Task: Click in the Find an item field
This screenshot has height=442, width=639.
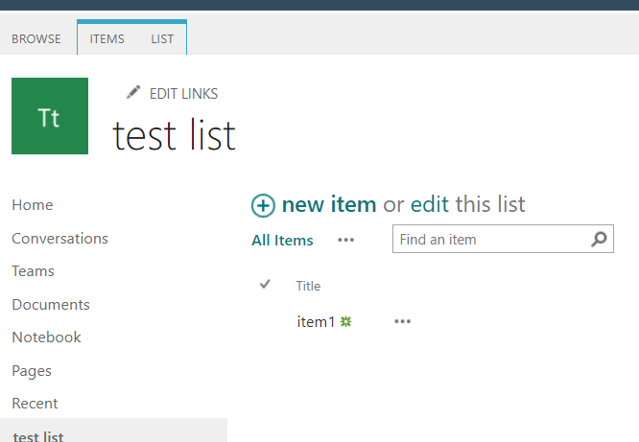Action: pyautogui.click(x=489, y=240)
